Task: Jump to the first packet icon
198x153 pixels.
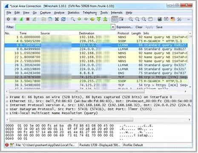Action: [99, 19]
